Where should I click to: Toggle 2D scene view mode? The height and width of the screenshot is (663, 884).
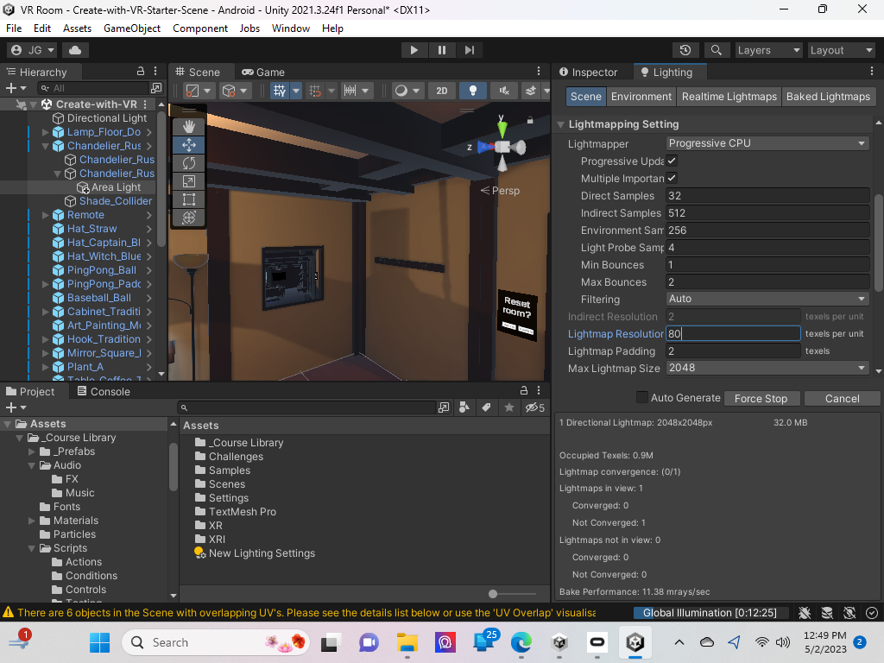coord(442,91)
